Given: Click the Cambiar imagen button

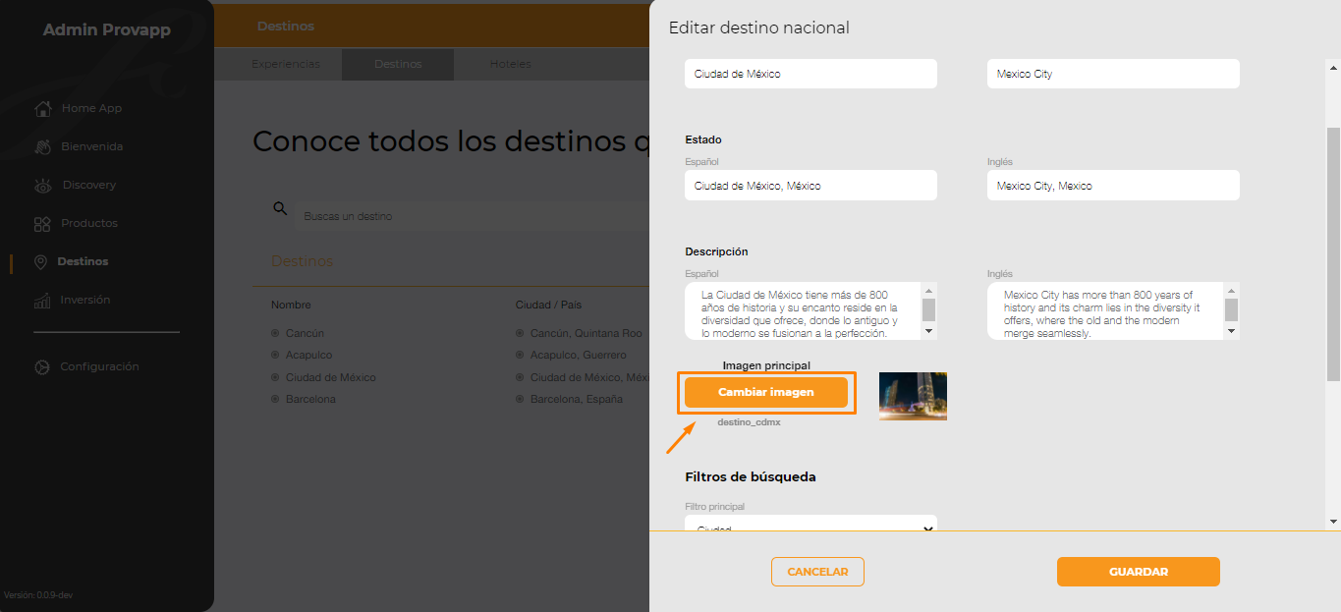Looking at the screenshot, I should coord(766,392).
